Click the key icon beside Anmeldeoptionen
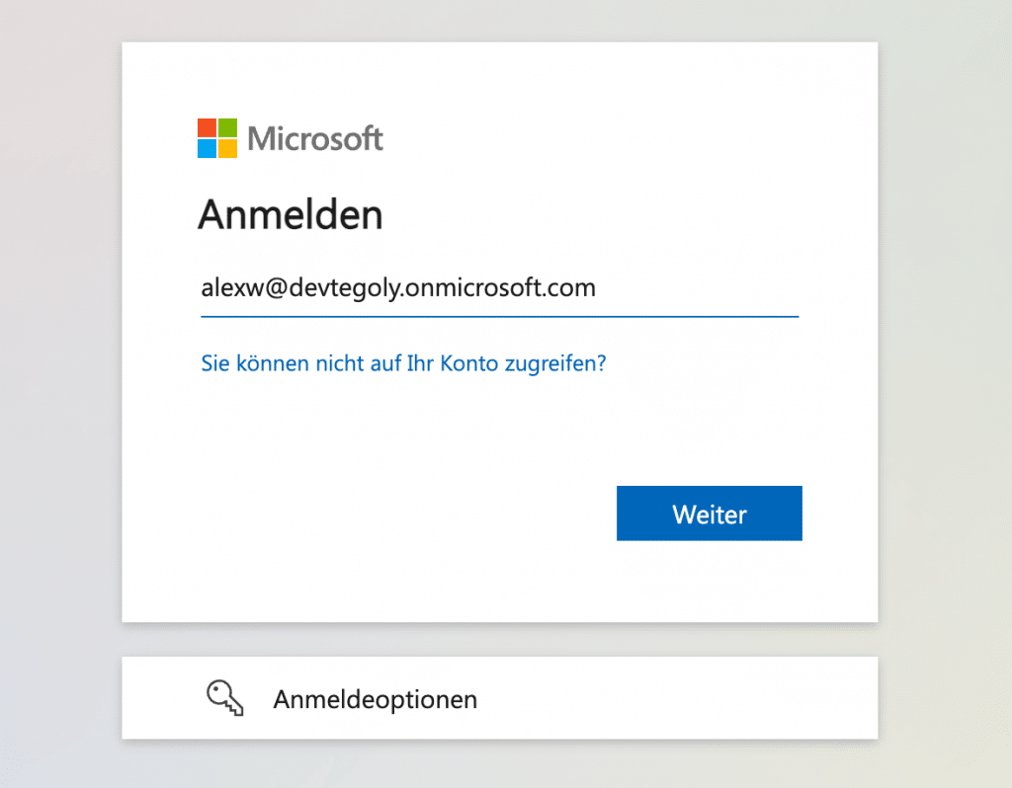Screen dimensions: 1012x788 click(224, 698)
